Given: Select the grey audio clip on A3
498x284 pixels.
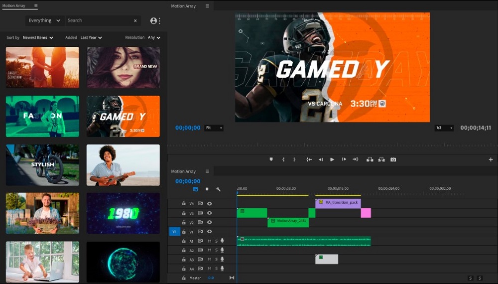Looking at the screenshot, I should [327, 259].
